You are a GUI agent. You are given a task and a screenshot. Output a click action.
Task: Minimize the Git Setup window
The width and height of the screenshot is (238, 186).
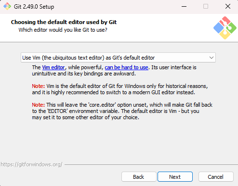184,7
